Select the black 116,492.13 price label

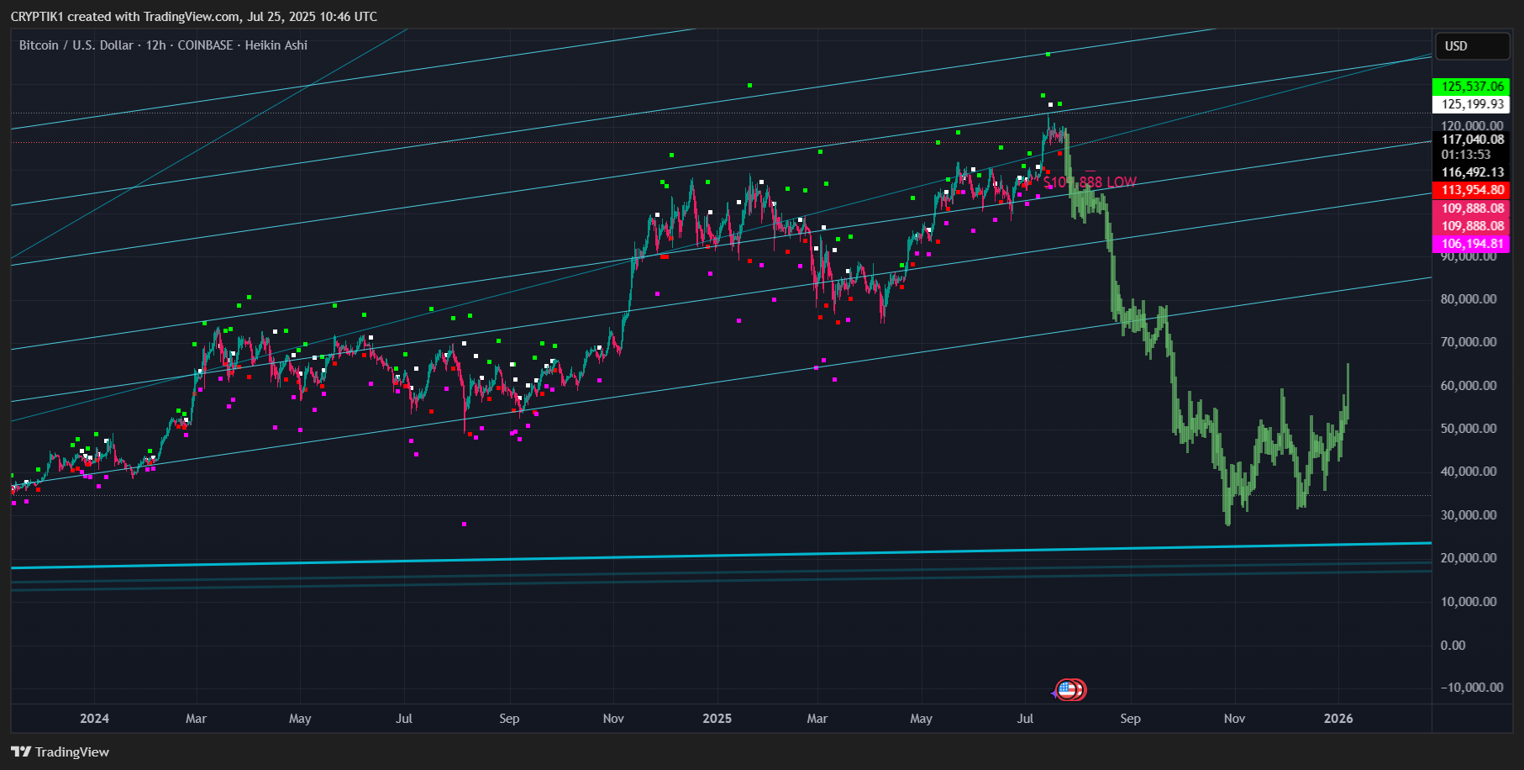[x=1471, y=172]
